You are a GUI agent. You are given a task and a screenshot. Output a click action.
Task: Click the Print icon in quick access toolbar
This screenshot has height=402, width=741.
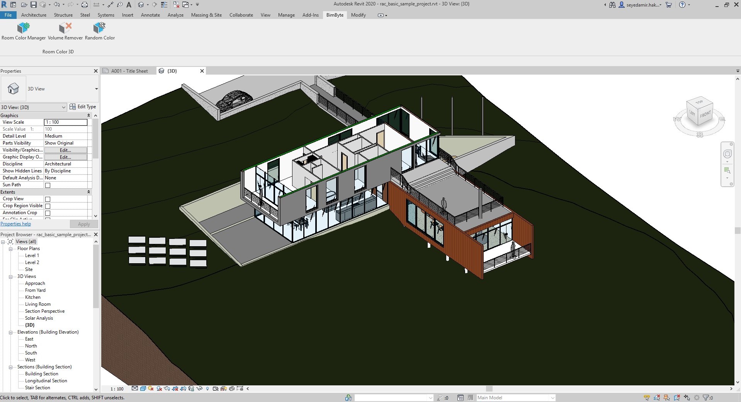(x=85, y=5)
